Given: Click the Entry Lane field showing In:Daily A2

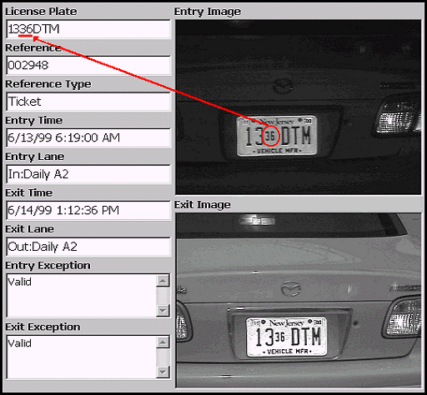Looking at the screenshot, I should pyautogui.click(x=88, y=174).
